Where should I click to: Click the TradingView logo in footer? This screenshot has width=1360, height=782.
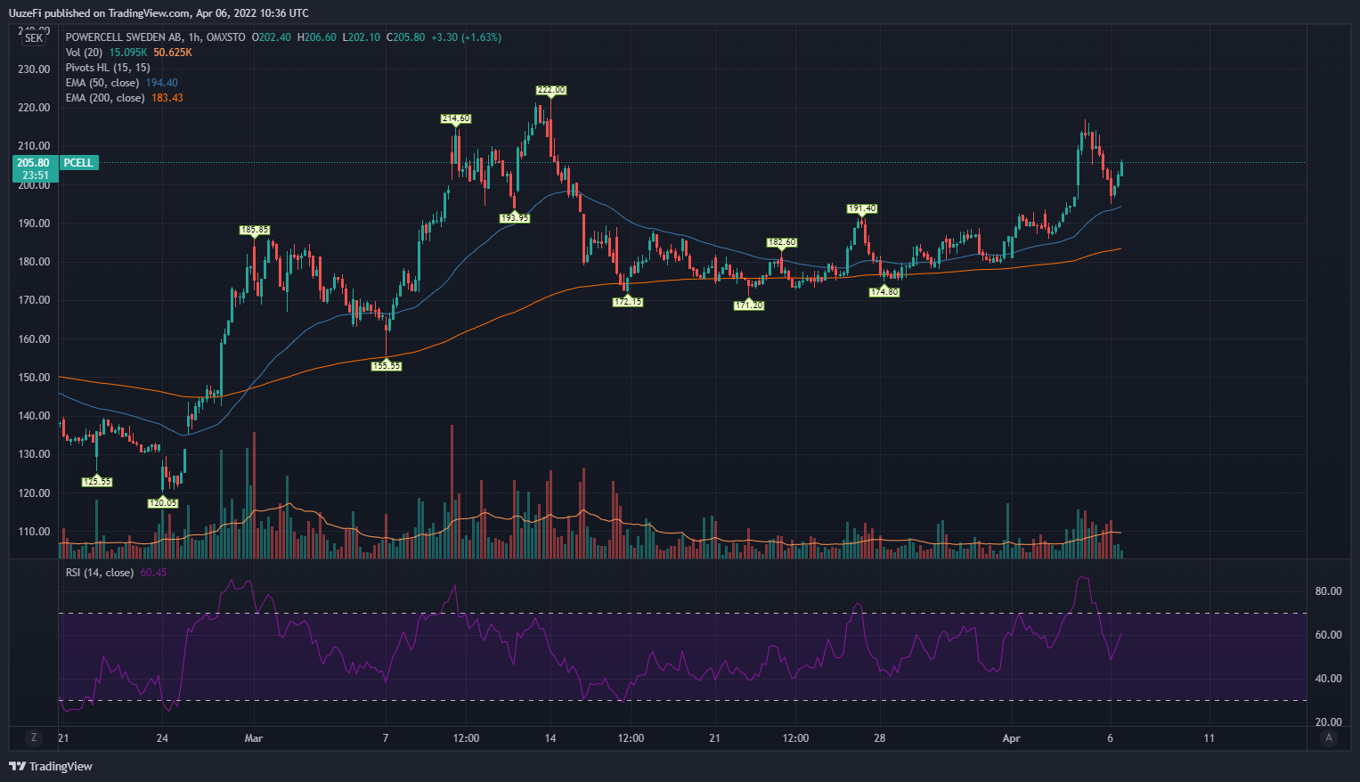point(51,766)
